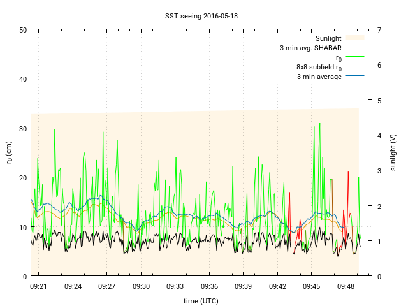Click the '3 min avg. SHABAR' legend label

[310, 48]
